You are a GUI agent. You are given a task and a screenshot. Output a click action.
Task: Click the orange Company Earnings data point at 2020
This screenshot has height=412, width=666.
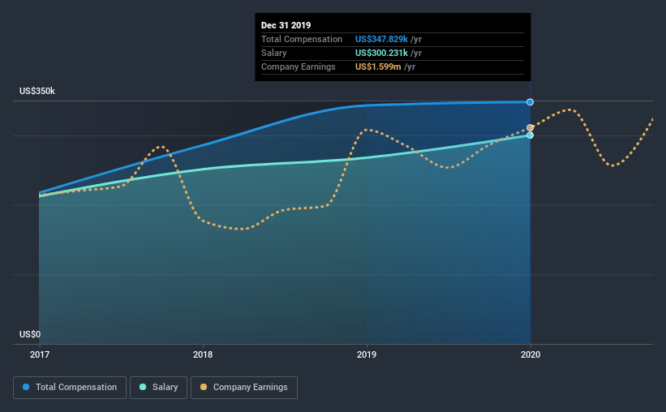click(x=530, y=127)
